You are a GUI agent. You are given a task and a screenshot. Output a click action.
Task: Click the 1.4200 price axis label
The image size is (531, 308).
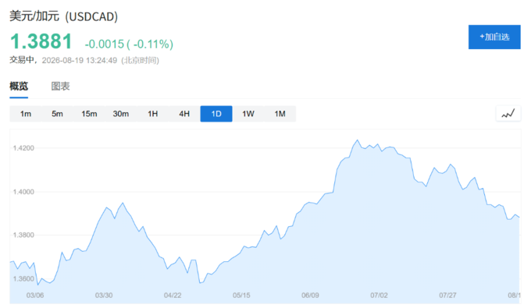coord(23,148)
